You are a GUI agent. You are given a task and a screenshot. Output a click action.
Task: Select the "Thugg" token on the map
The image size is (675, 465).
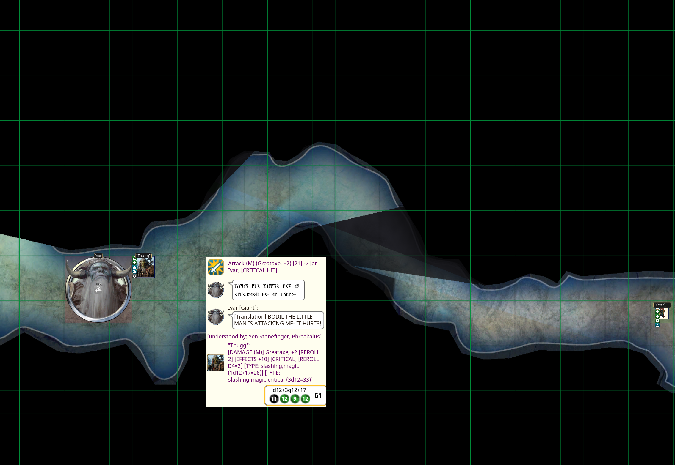(145, 267)
